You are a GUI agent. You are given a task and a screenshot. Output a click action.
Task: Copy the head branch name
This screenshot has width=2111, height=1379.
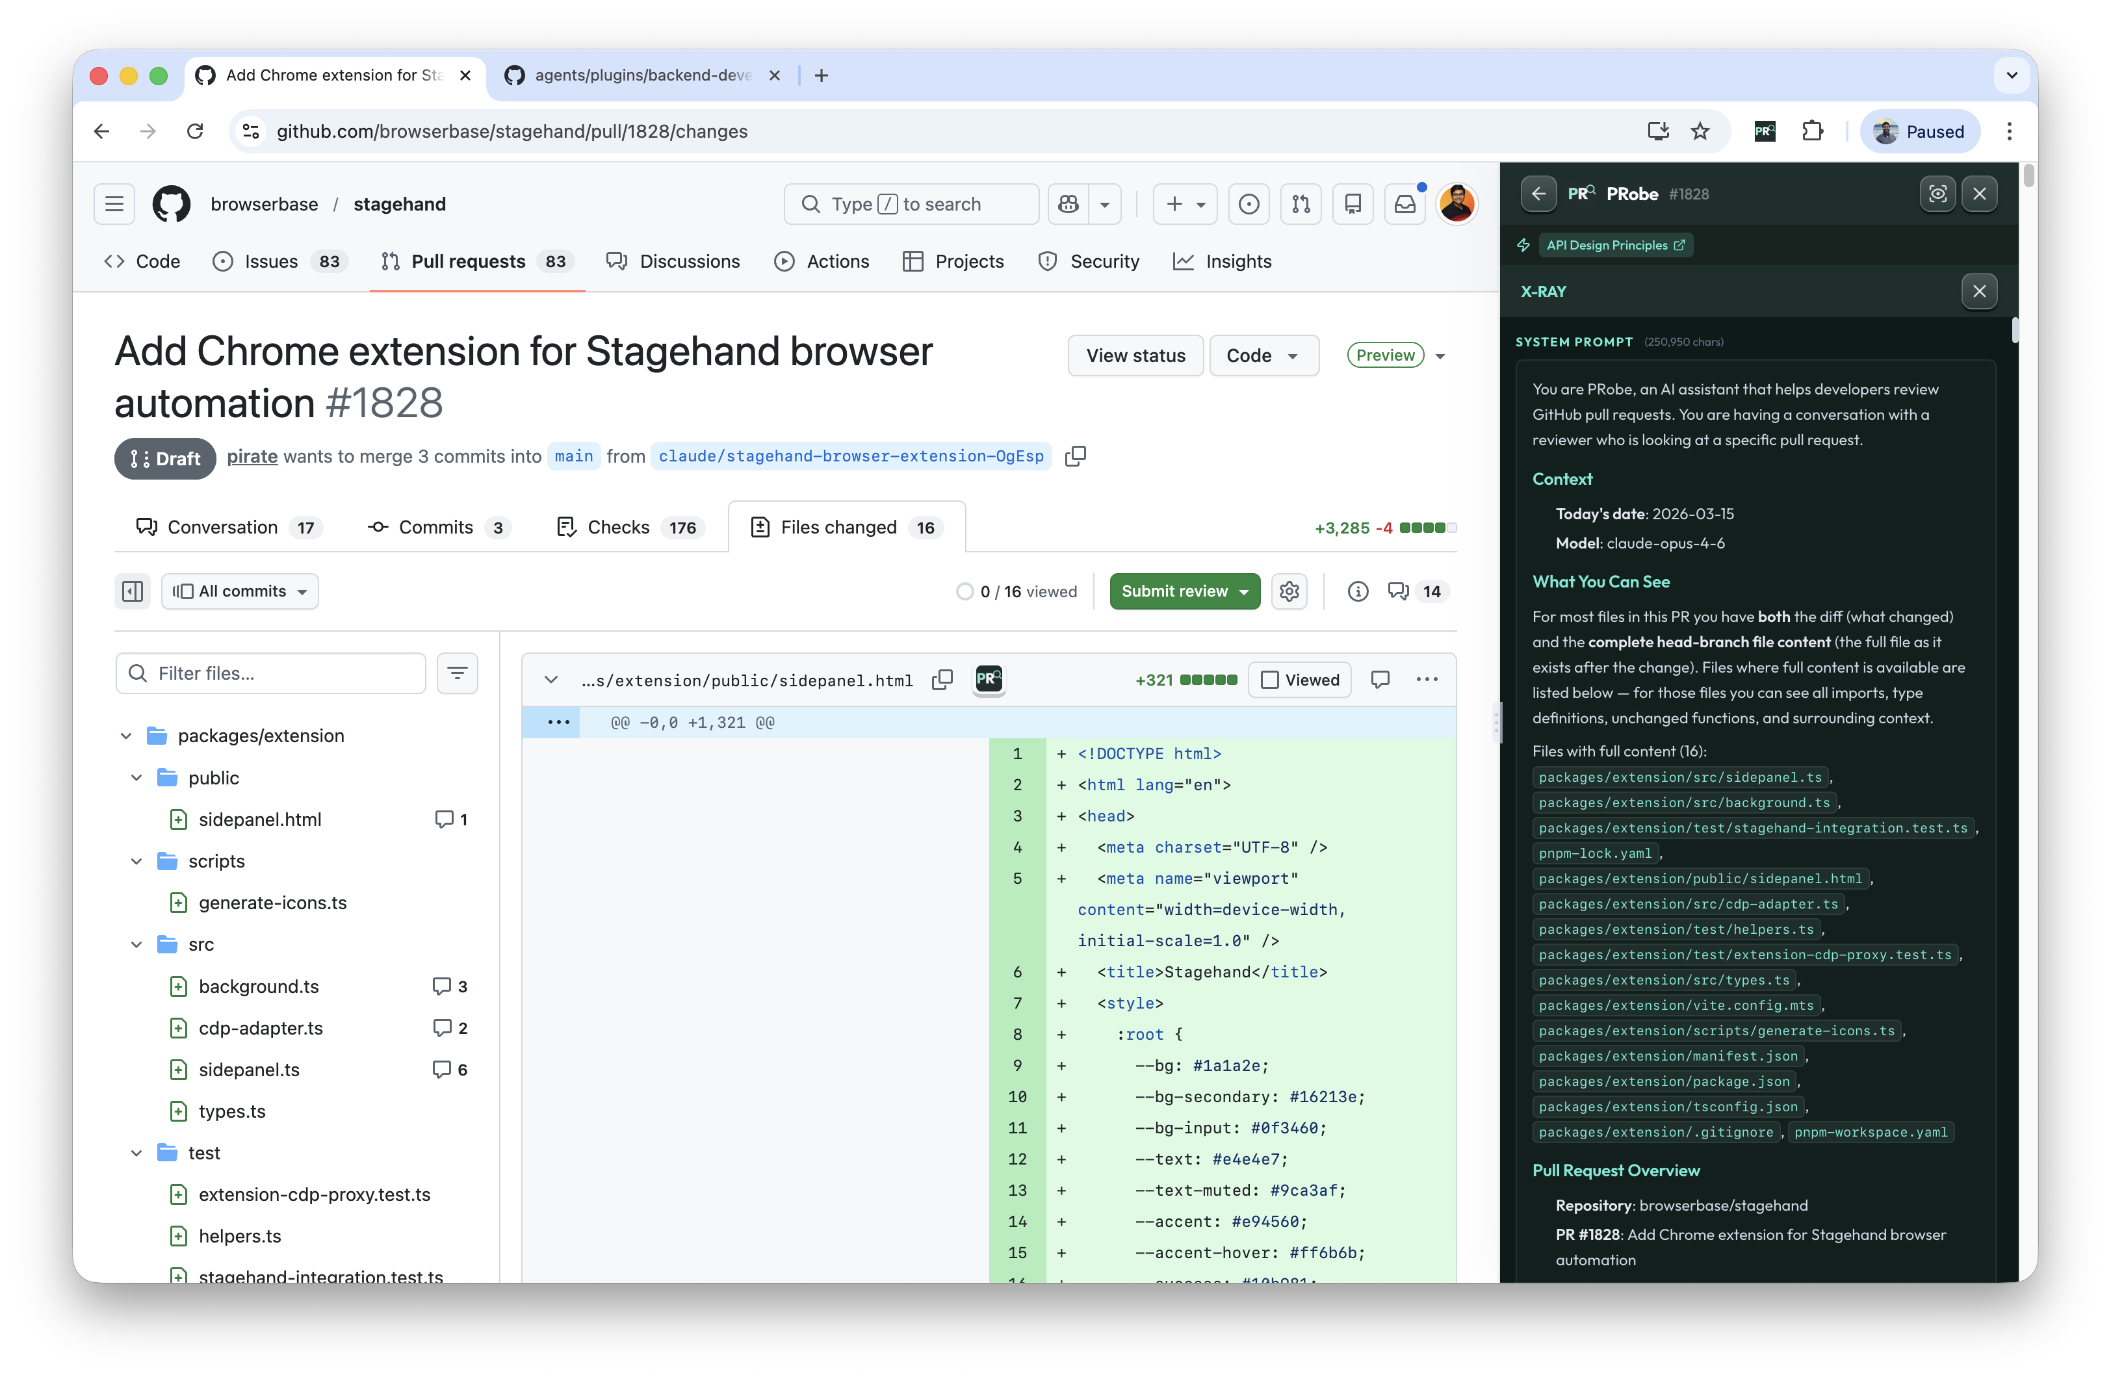tap(1075, 456)
